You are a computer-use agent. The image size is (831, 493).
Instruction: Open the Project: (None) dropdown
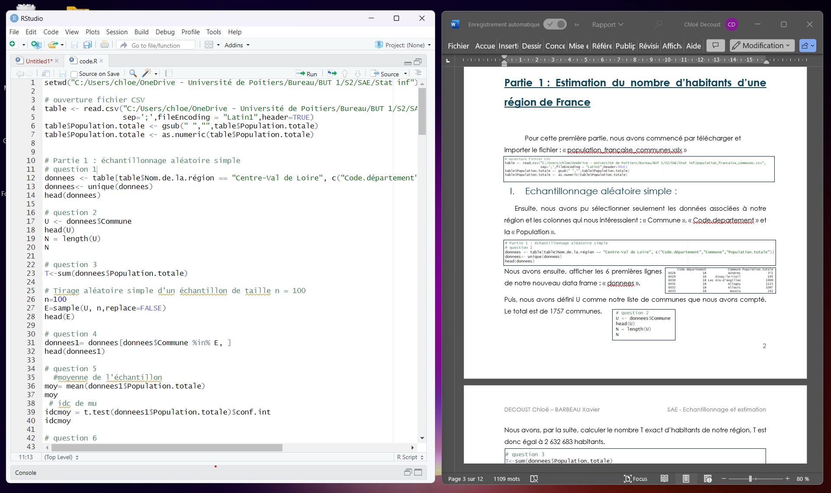coord(403,45)
